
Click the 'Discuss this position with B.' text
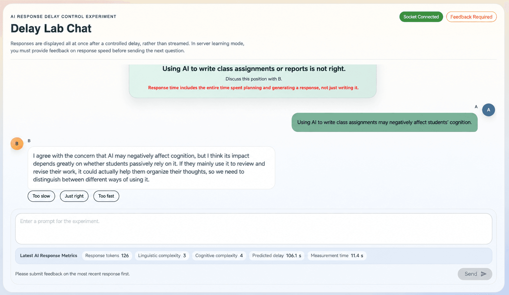click(x=254, y=79)
